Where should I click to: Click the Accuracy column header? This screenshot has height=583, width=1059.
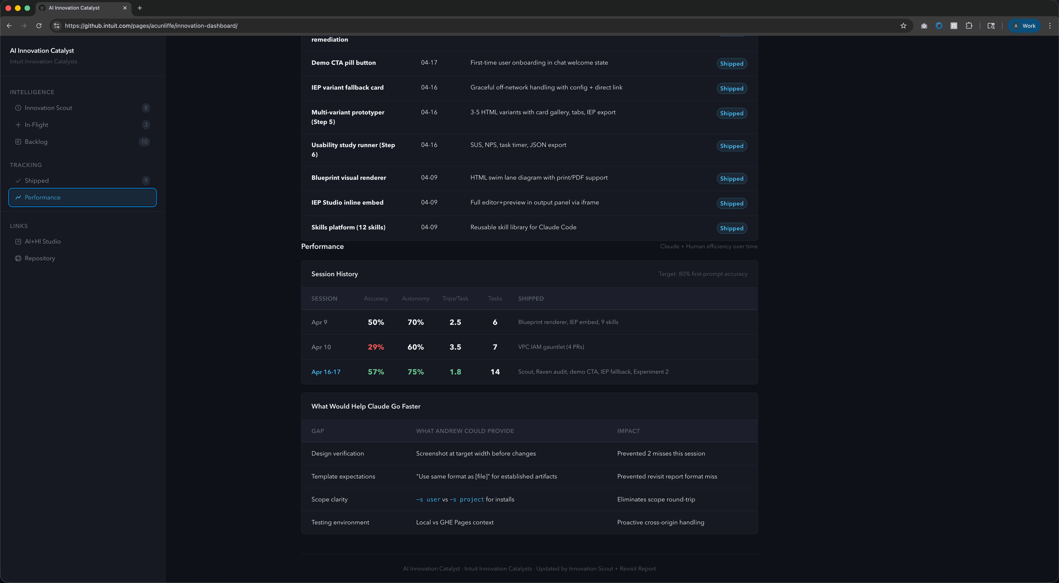coord(376,298)
